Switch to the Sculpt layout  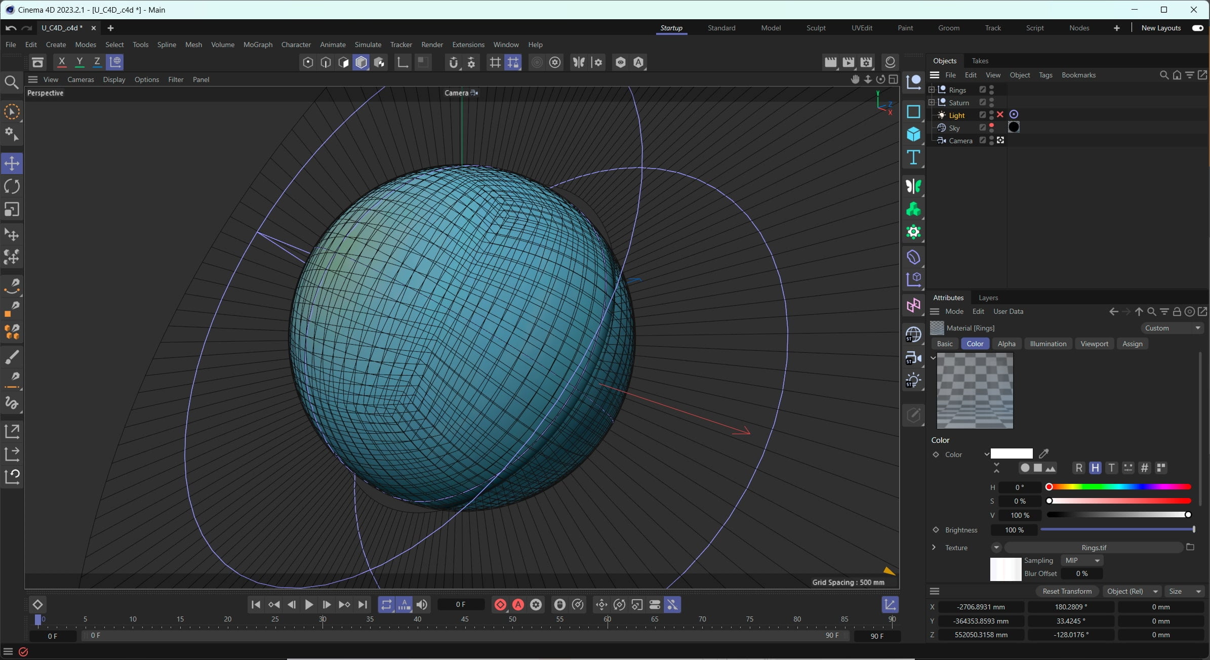(x=816, y=28)
